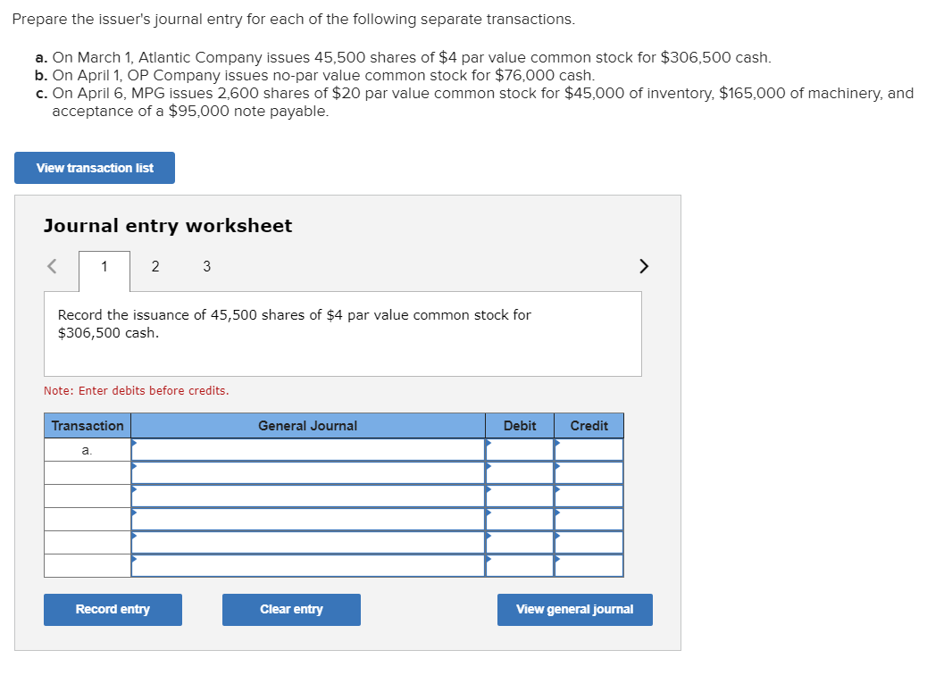This screenshot has width=952, height=692.
Task: Click the Record entry button
Action: pyautogui.click(x=113, y=609)
